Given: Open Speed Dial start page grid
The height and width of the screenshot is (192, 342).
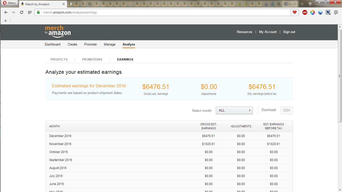Looking at the screenshot, I should point(30,12).
